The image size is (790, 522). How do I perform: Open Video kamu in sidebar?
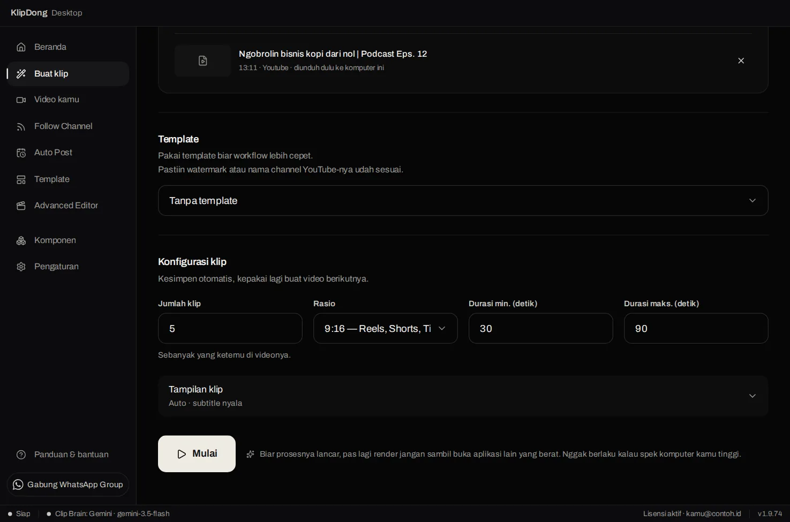click(x=68, y=100)
